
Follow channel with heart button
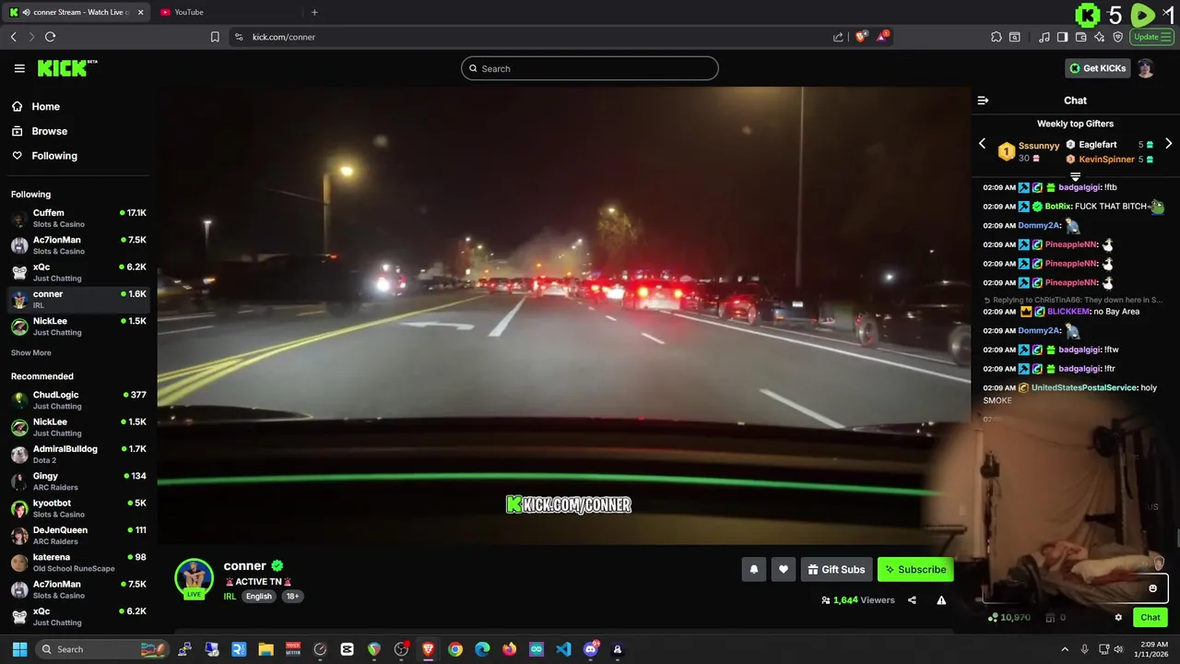[x=784, y=570]
